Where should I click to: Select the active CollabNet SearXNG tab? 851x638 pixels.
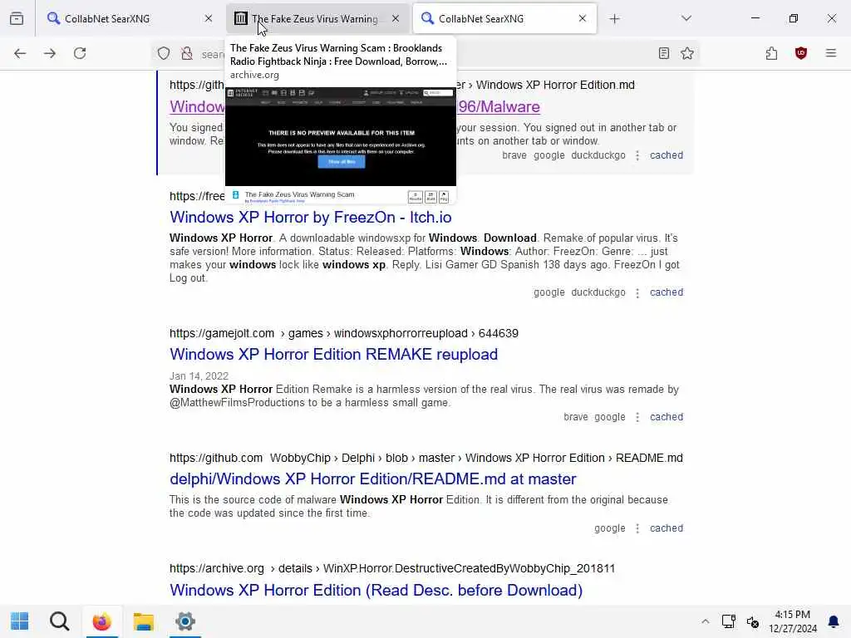(504, 18)
